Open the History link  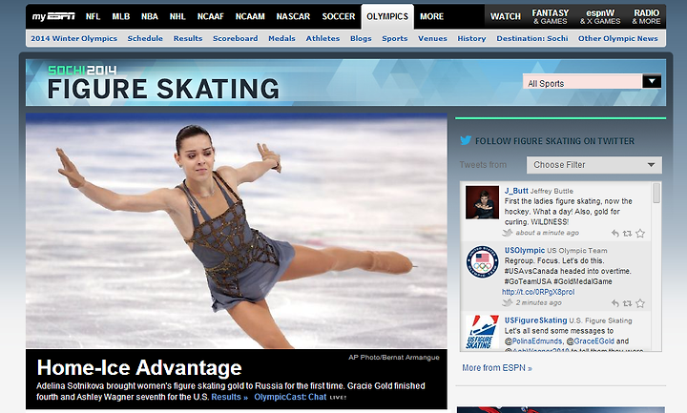(472, 38)
